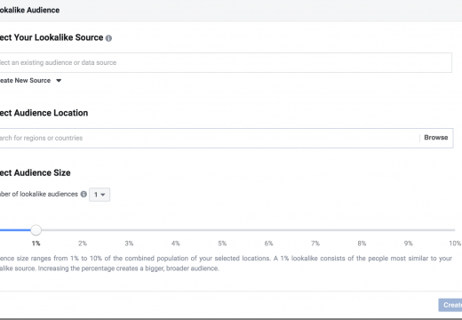Open the number of lookalike audiences dropdown
The height and width of the screenshot is (320, 462).
click(x=100, y=195)
